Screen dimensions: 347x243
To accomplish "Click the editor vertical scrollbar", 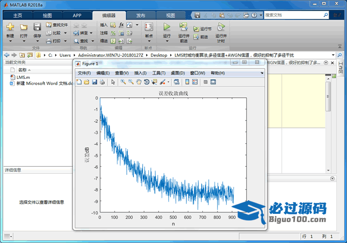I will 328,97.
